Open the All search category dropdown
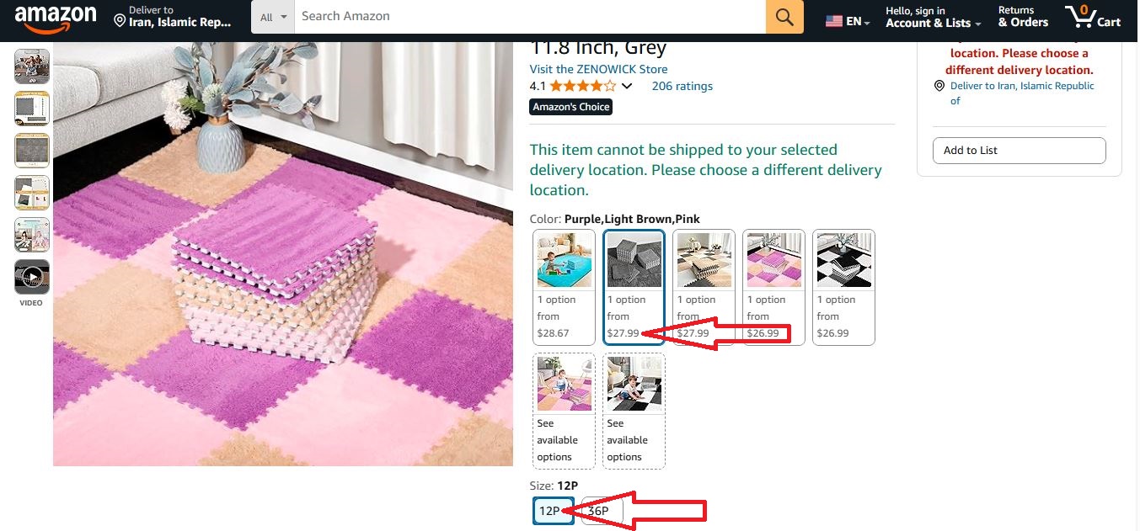The height and width of the screenshot is (531, 1140). click(x=273, y=17)
